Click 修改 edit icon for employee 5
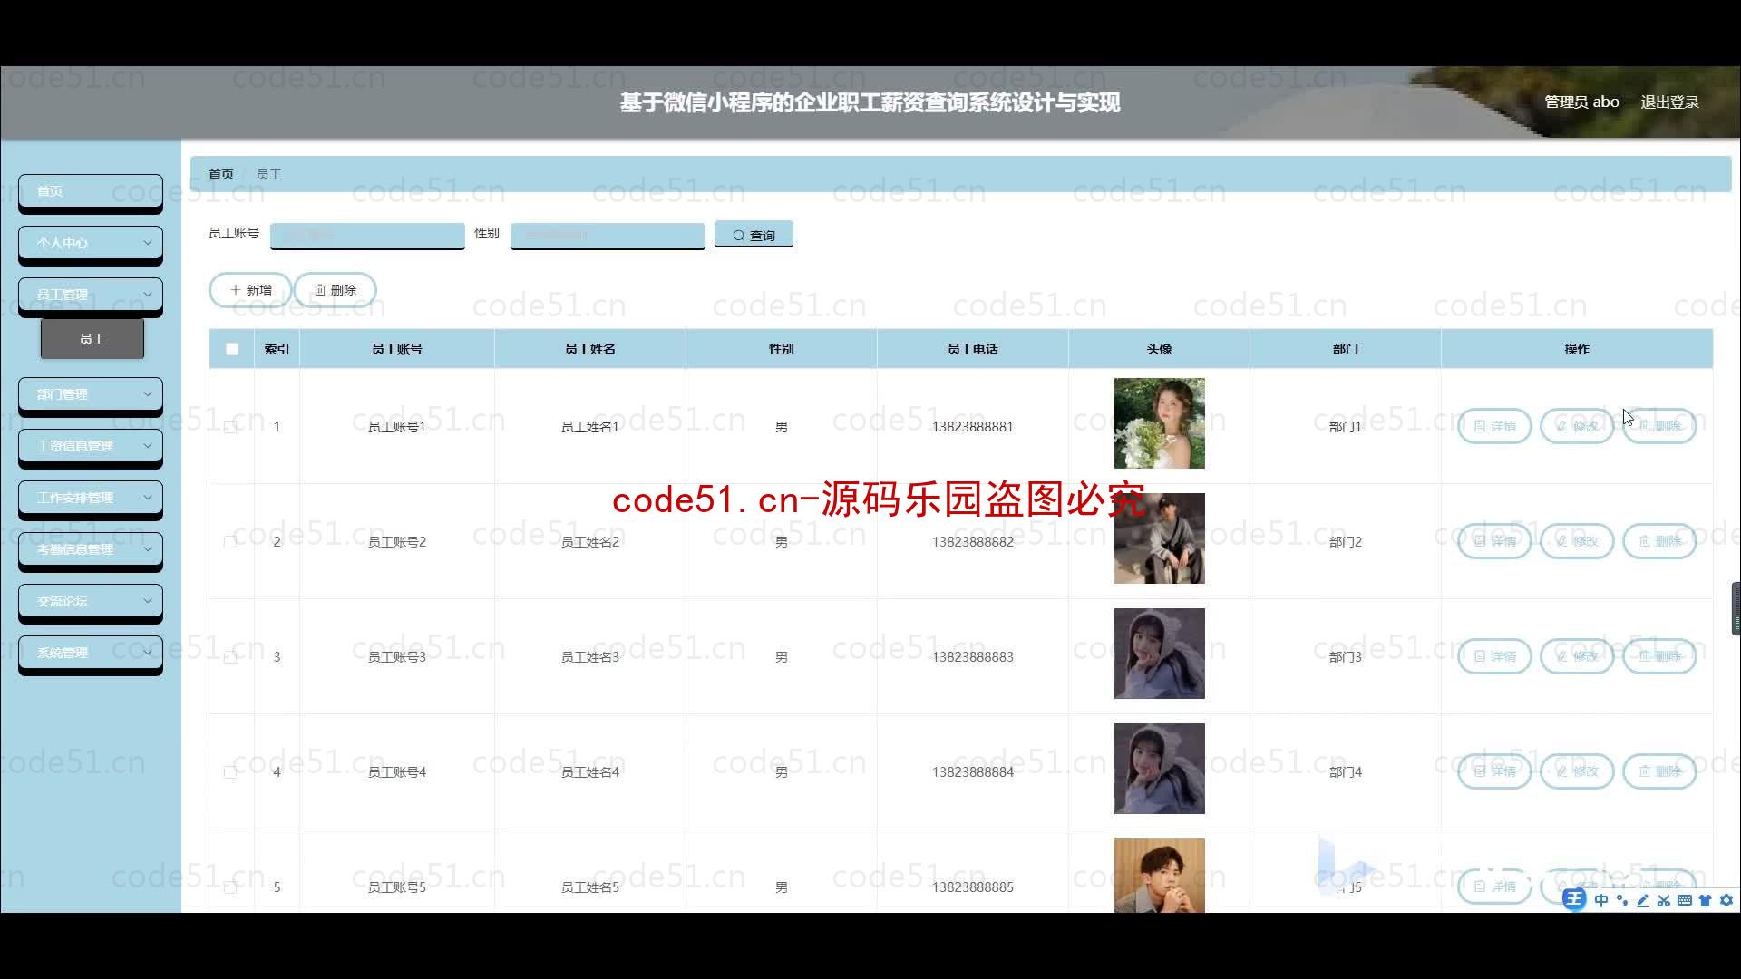 tap(1577, 886)
